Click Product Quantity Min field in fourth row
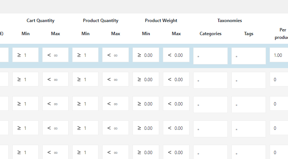 [85, 128]
